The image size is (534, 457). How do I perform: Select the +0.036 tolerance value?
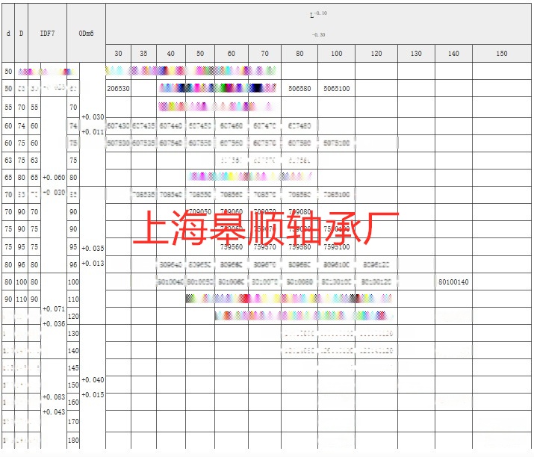coord(54,324)
